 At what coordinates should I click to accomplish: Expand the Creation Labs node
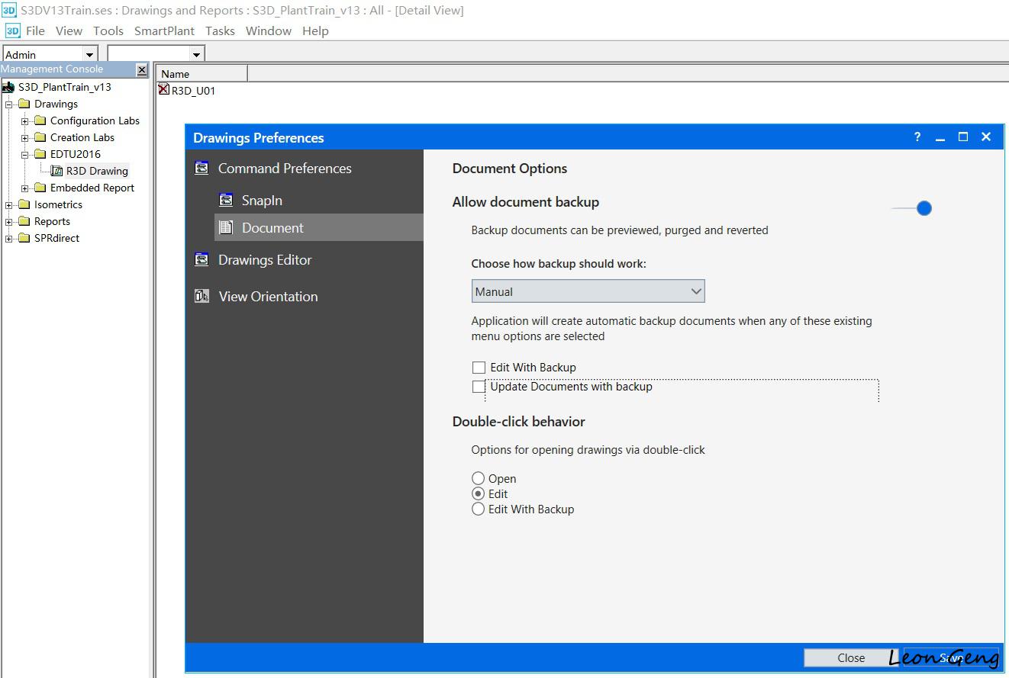coord(25,137)
